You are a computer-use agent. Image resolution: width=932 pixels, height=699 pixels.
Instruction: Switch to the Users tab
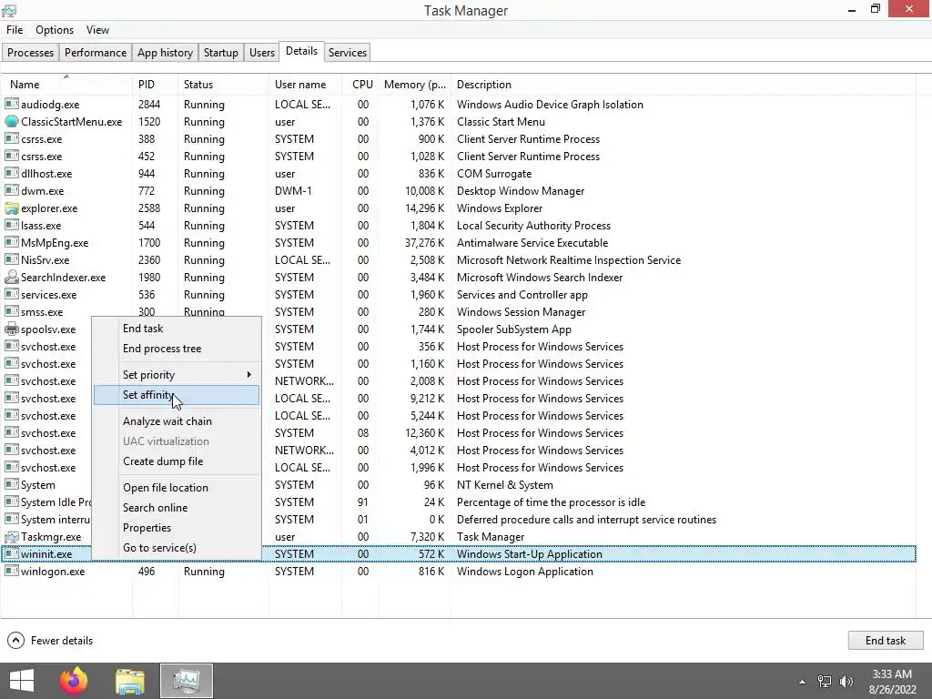point(261,52)
